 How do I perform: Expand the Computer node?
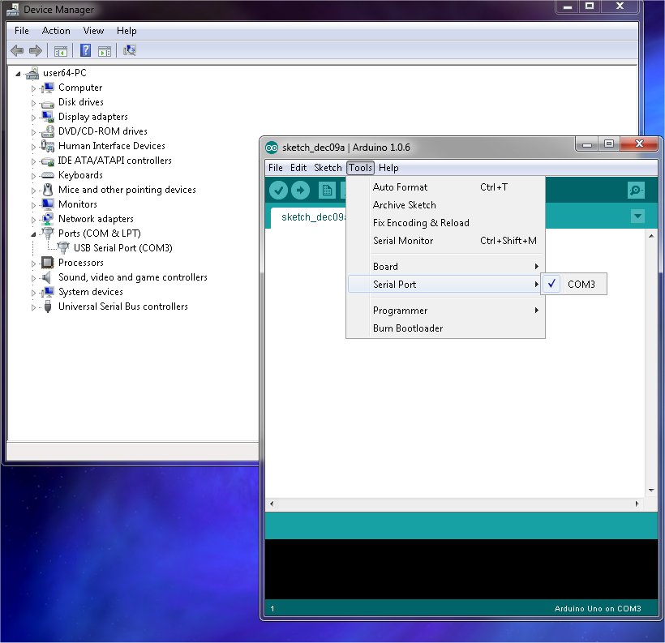pos(33,88)
